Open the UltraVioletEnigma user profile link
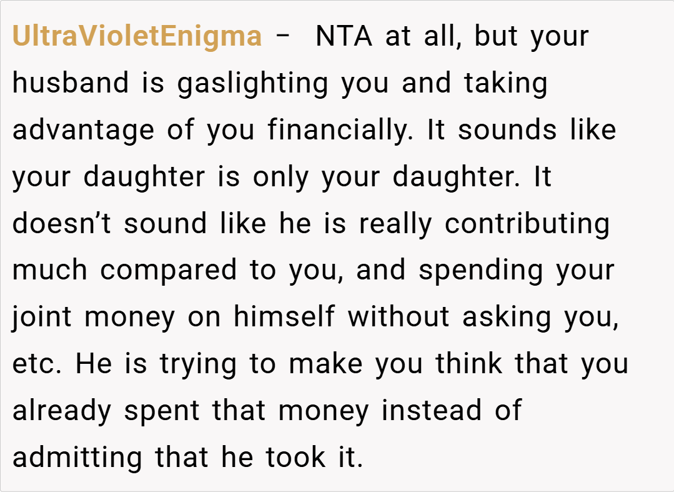Screen dimensions: 674x492 point(137,36)
